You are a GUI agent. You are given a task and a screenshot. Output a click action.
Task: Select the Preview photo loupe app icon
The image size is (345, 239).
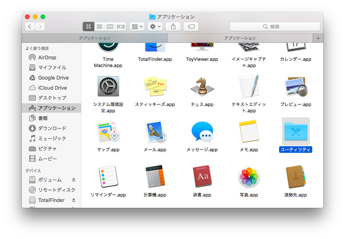click(x=296, y=86)
